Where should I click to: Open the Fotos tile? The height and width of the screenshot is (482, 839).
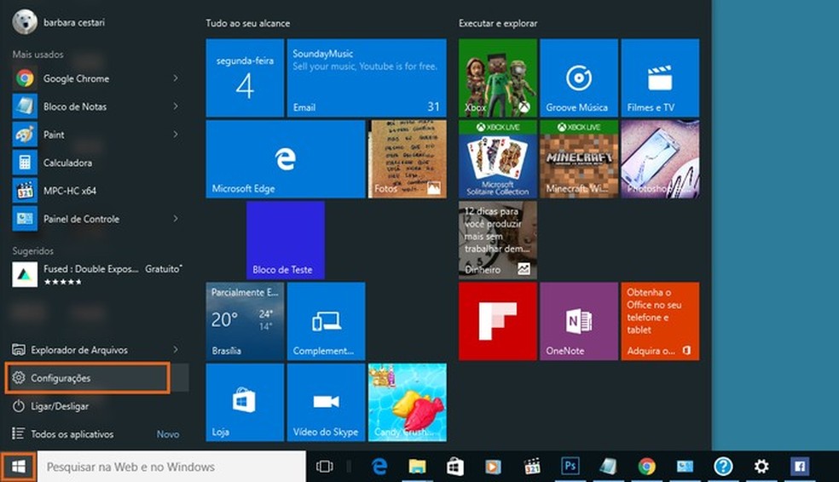point(408,158)
